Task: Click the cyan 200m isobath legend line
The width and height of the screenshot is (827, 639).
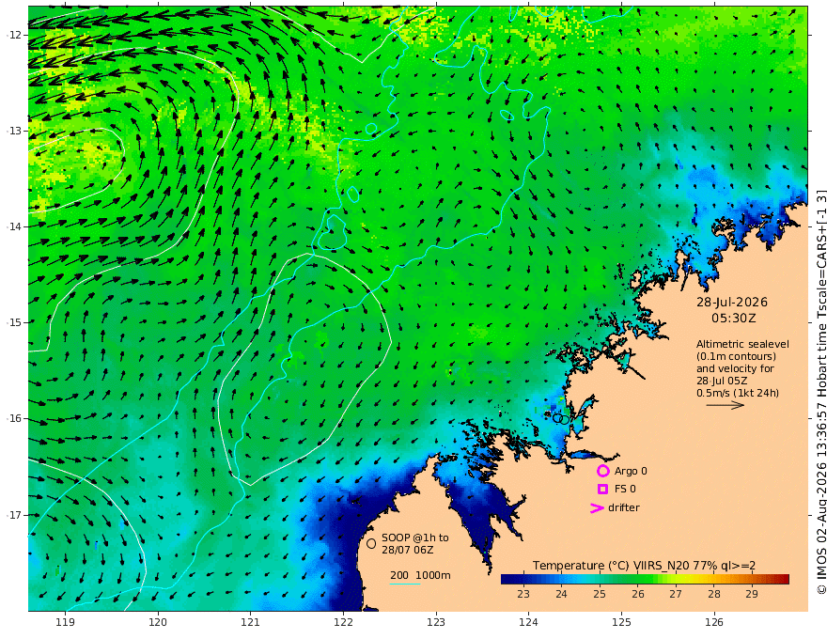Action: click(405, 584)
